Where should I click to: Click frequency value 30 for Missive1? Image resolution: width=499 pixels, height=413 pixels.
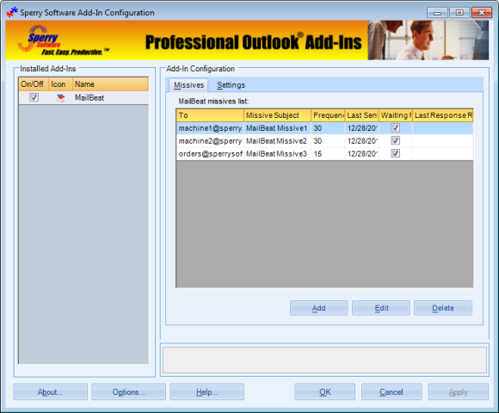point(328,128)
